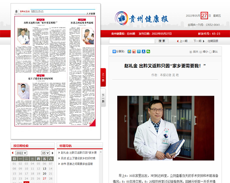Image resolution: width=230 pixels, height=183 pixels.
Task: Go to next month in calendar
Action: tap(52, 153)
